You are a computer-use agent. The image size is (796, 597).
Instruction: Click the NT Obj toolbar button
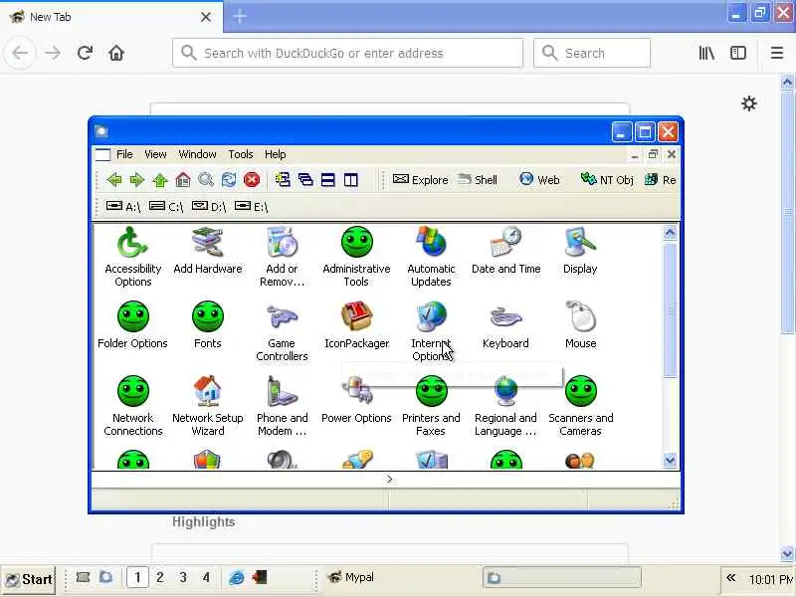click(x=607, y=180)
